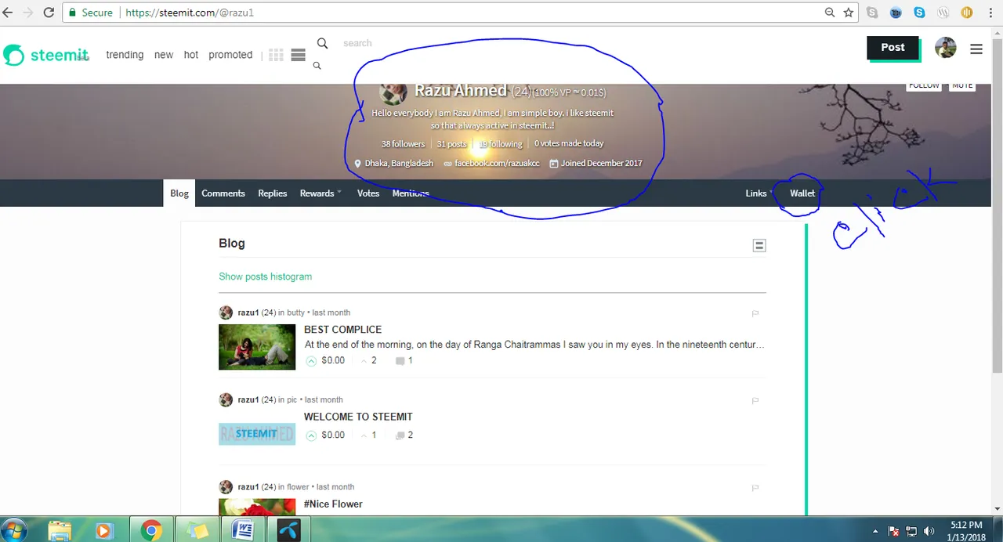Viewport: 1003px width, 542px height.
Task: Open WELCOME TO STEEMIT post title
Action: click(358, 417)
